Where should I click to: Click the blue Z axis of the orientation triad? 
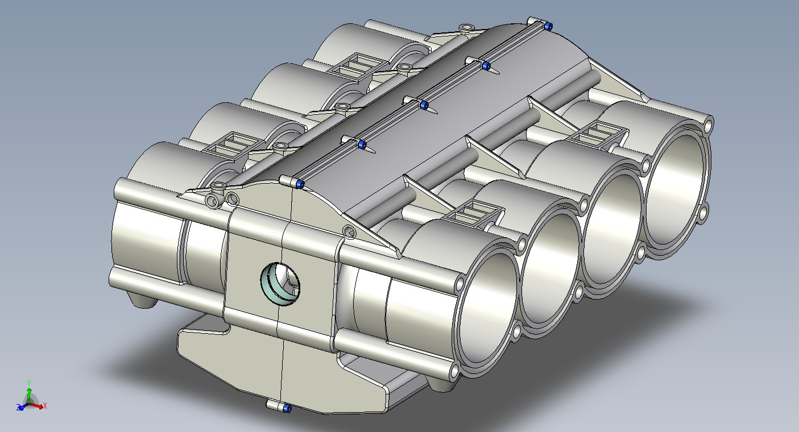[23, 406]
